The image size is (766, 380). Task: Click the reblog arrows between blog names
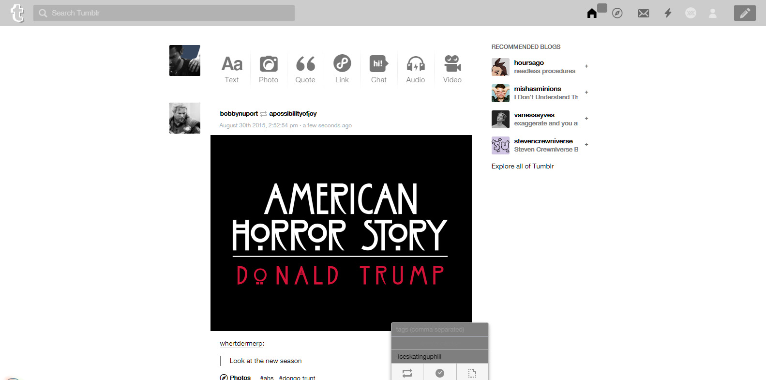click(264, 114)
